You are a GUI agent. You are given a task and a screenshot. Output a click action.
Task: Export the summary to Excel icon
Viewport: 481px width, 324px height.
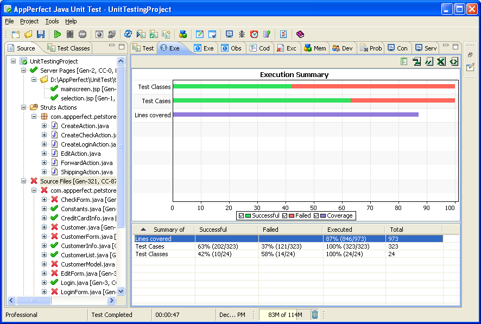[x=441, y=62]
